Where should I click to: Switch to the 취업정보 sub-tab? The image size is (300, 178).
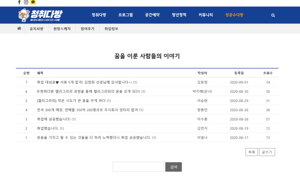[111, 29]
